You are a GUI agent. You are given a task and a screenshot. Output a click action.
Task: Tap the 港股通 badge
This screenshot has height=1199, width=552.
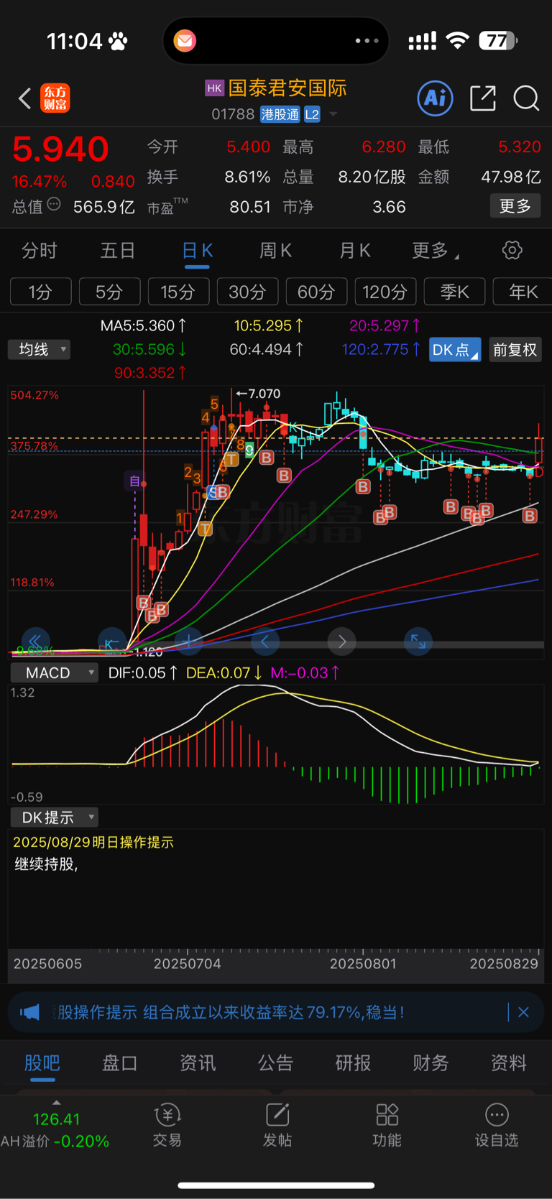(280, 114)
